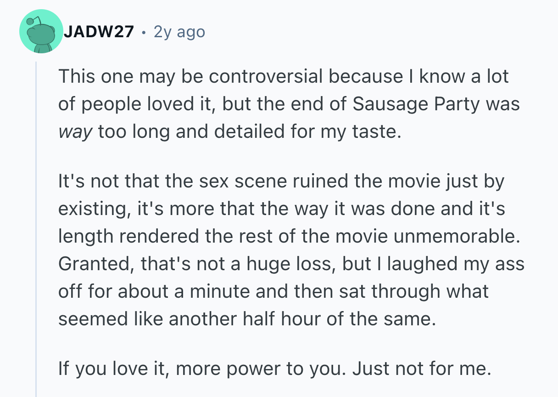Image resolution: width=558 pixels, height=397 pixels.
Task: Click the phrase "half hour" in the comment
Action: (298, 319)
